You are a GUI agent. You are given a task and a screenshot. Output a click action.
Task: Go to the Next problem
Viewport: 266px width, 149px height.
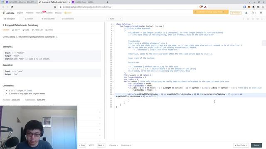pyautogui.click(x=101, y=145)
